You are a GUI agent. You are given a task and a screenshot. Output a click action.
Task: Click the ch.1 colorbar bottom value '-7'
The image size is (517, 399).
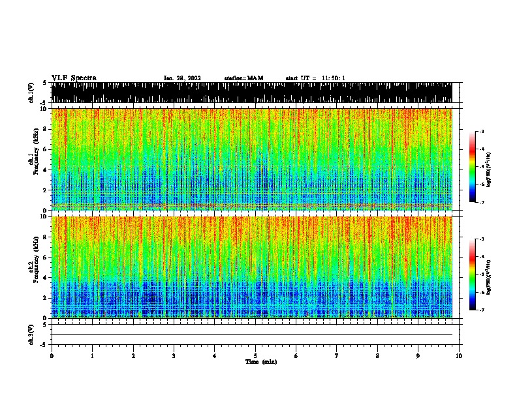point(482,202)
